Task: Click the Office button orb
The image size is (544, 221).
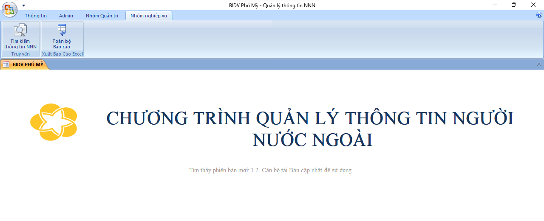Action: point(9,9)
